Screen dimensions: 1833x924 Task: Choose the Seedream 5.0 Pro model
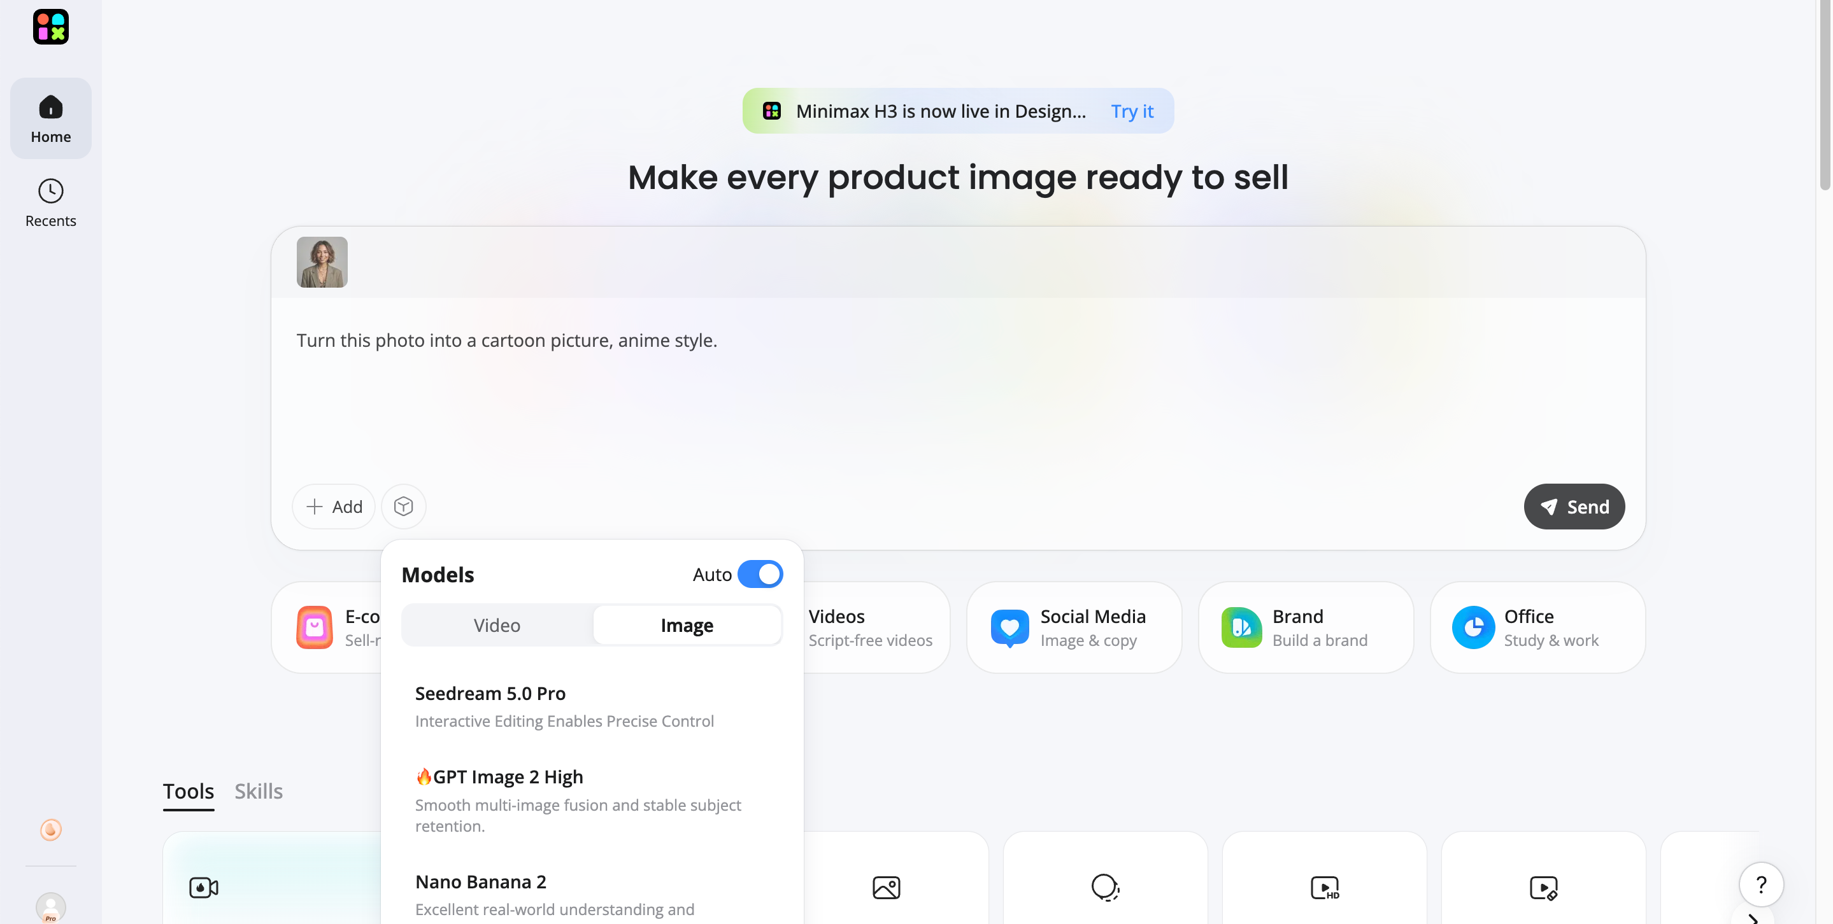tap(592, 707)
